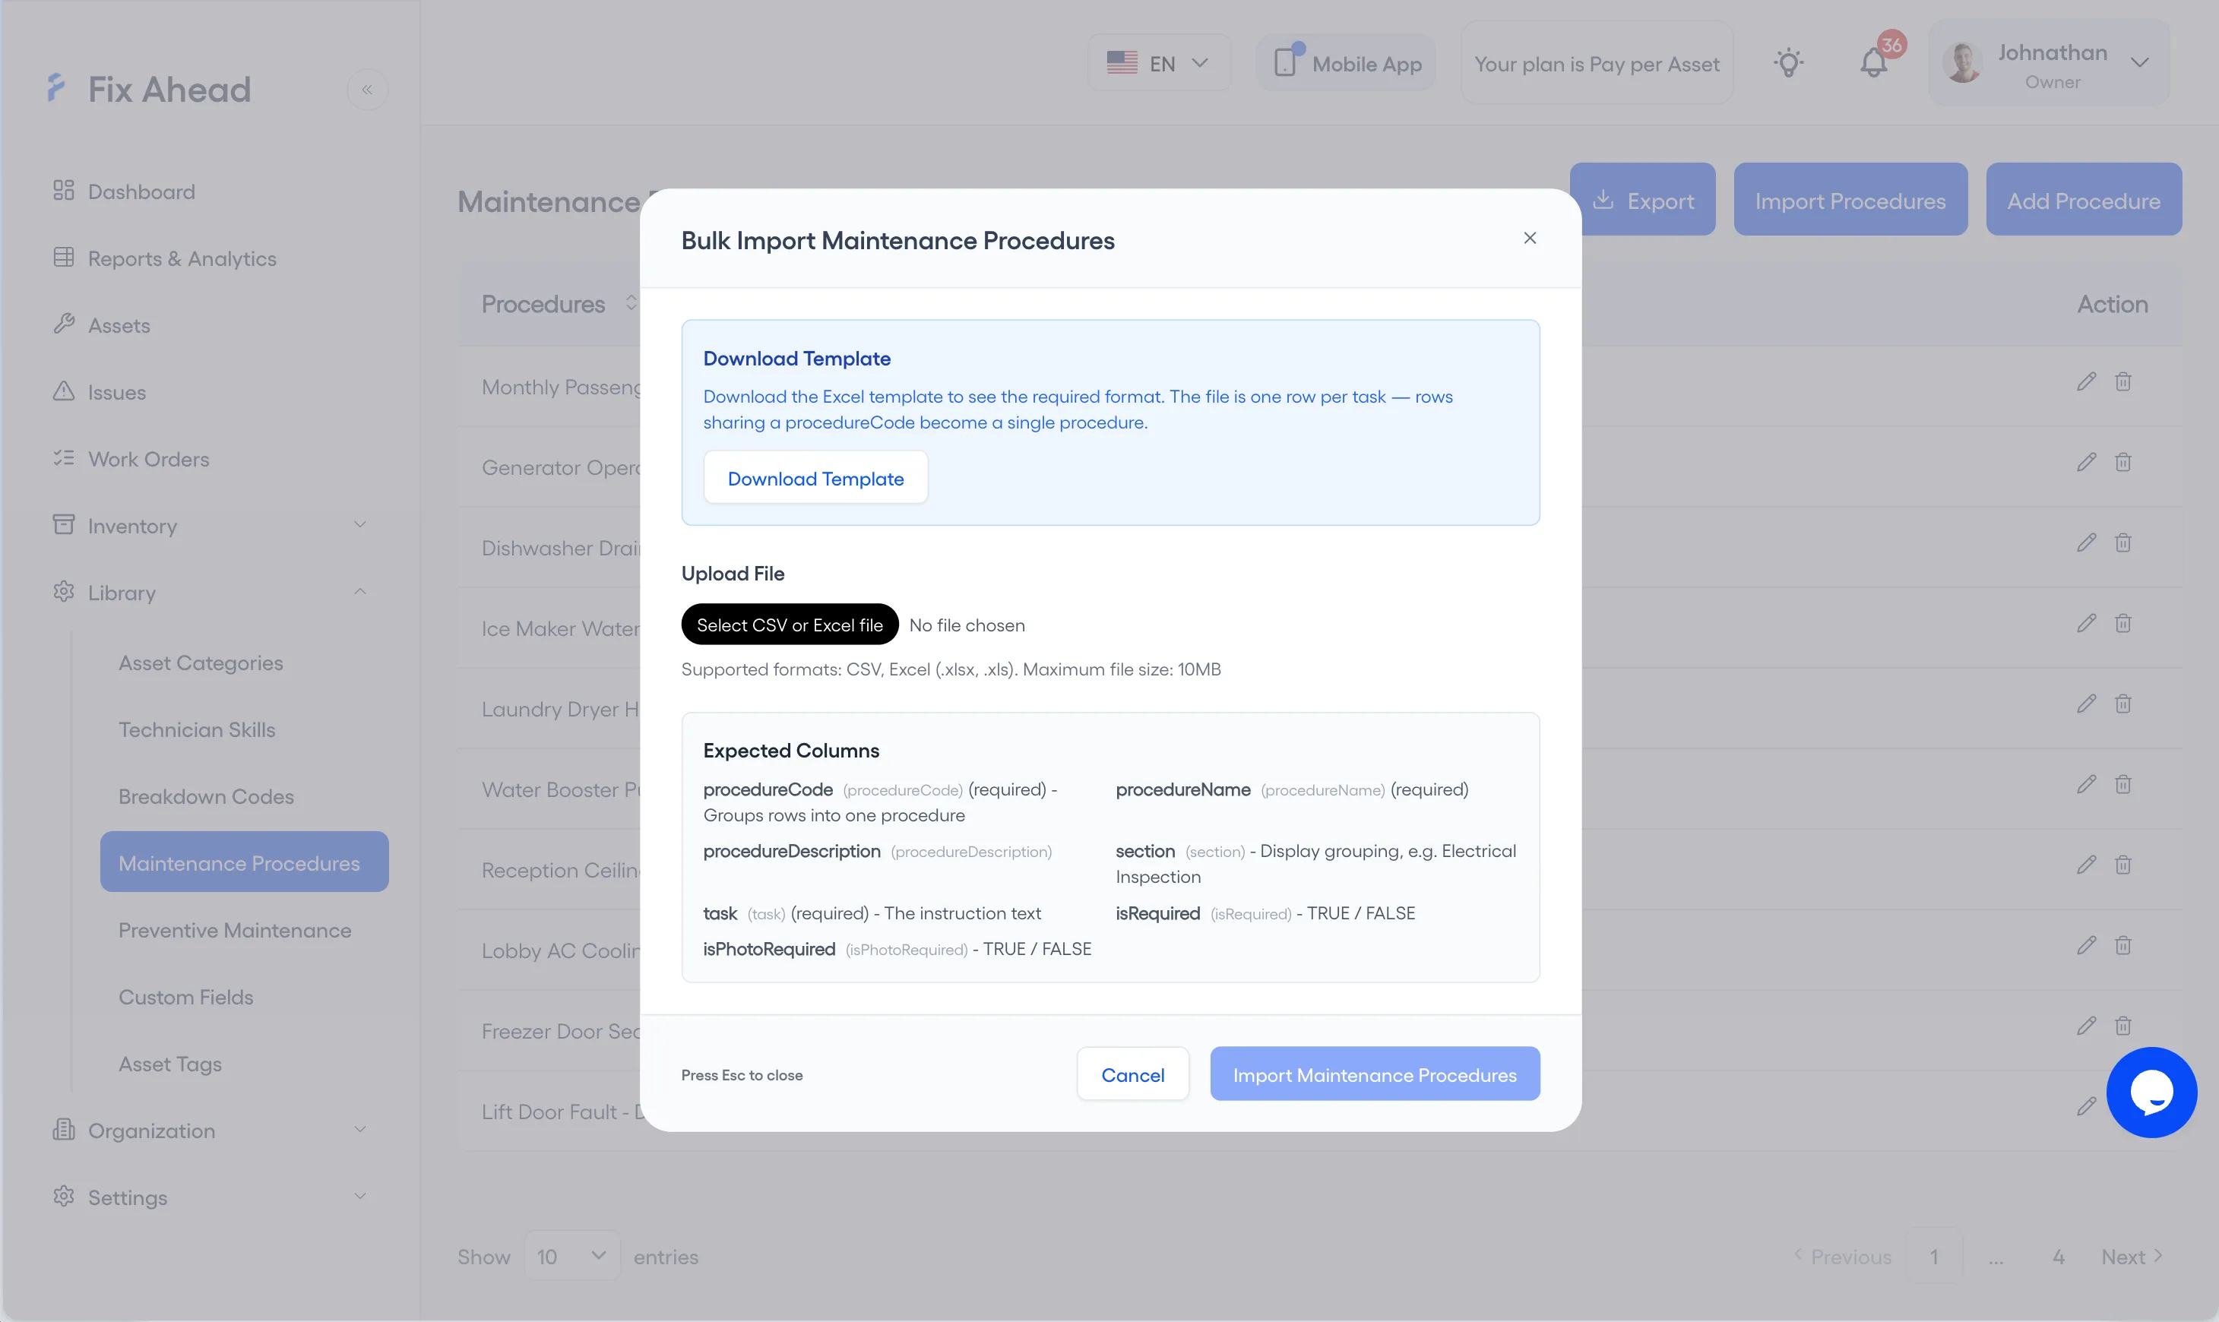Viewport: 2219px width, 1322px height.
Task: Click Select CSV or Excel file
Action: (790, 625)
